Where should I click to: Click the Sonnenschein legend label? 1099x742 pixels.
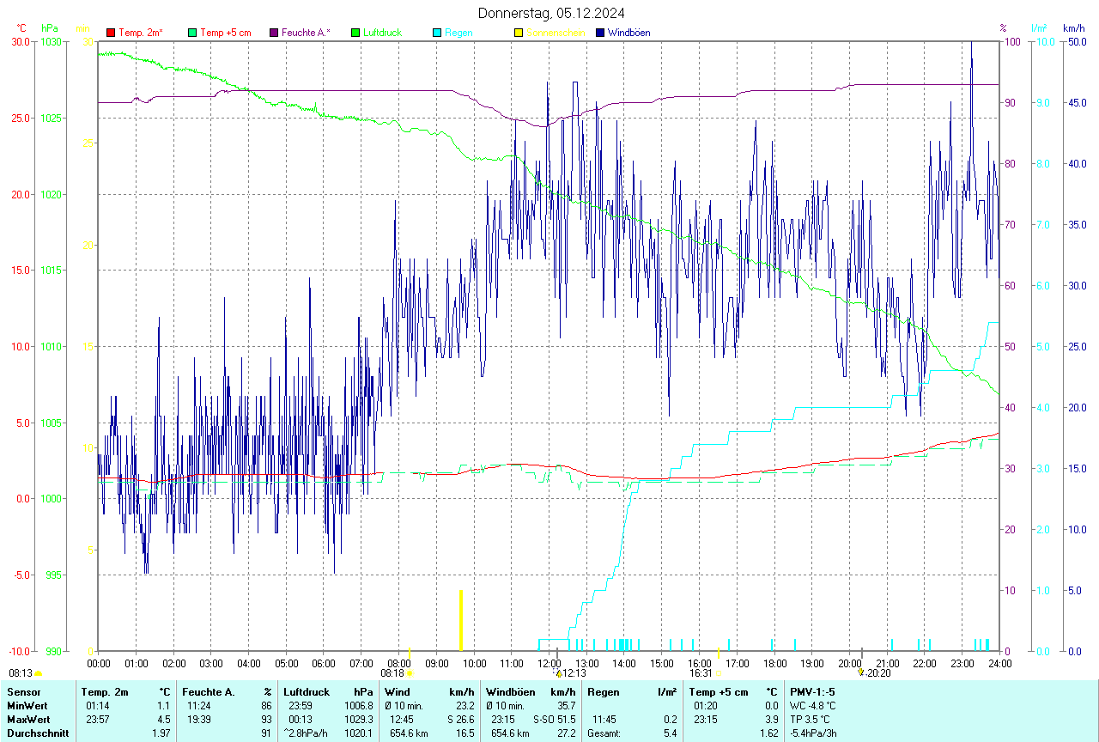(x=556, y=33)
